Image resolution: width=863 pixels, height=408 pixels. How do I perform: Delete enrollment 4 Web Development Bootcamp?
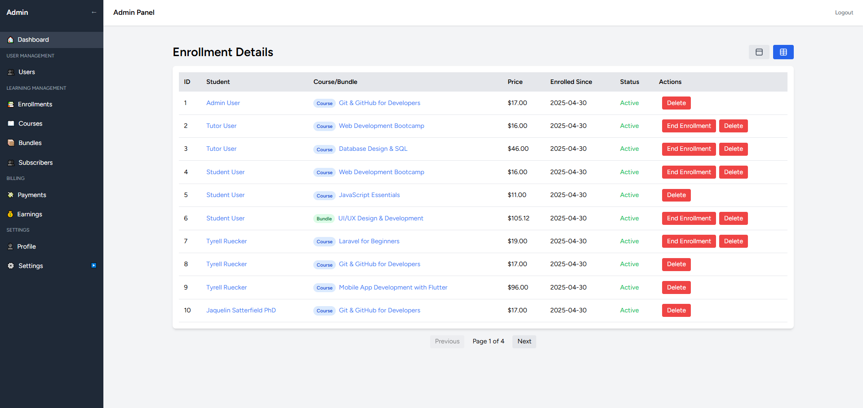click(733, 172)
